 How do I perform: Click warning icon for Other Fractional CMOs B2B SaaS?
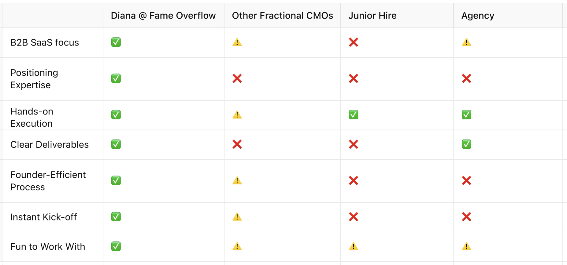[x=237, y=42]
